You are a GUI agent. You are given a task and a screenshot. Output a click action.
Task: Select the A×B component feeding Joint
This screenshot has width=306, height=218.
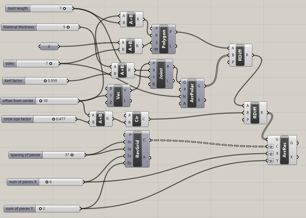pos(123,70)
